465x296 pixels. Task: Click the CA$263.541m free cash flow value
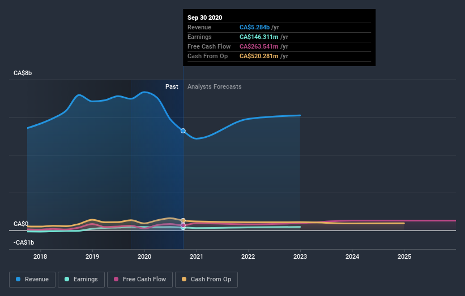[259, 46]
